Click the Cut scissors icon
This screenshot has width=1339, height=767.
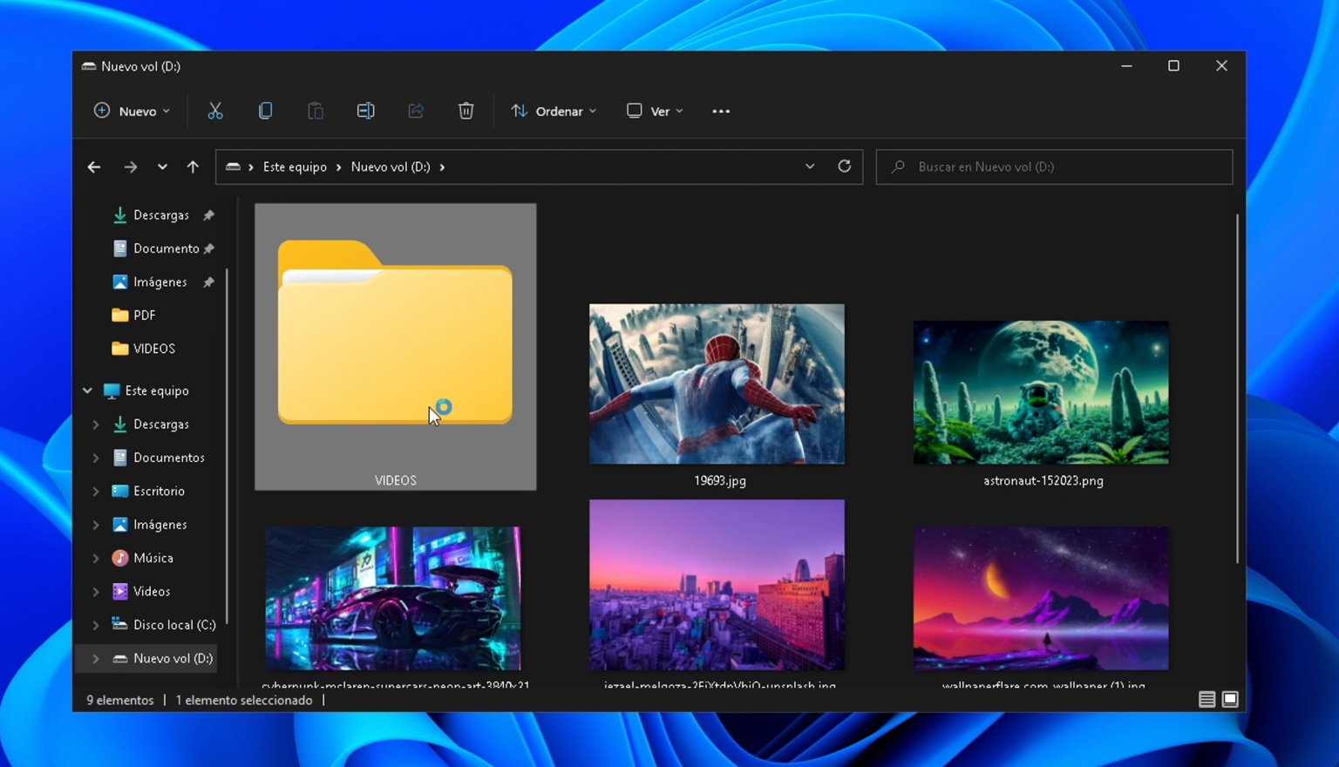214,111
